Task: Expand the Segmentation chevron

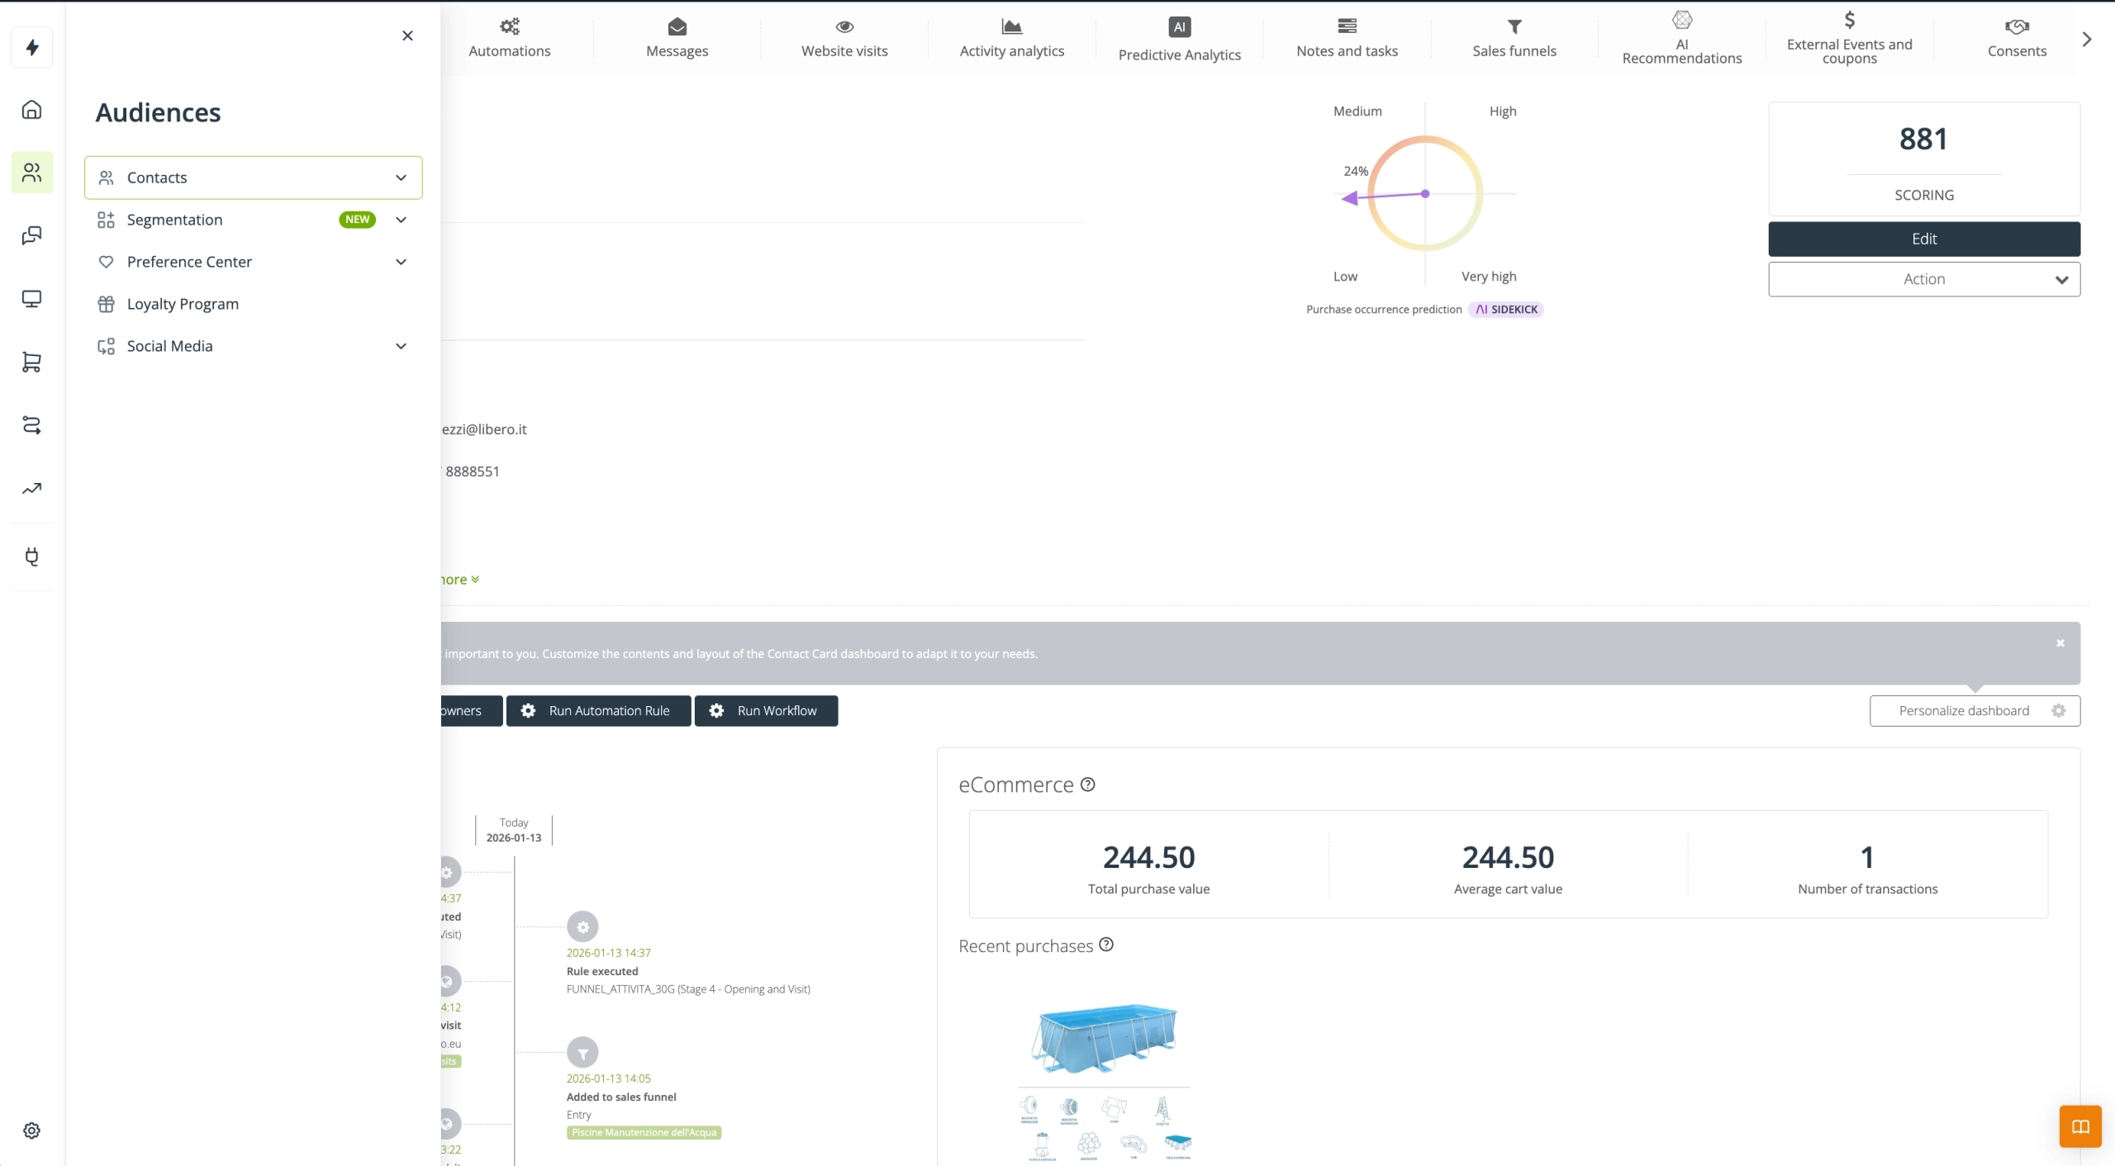Action: (401, 220)
